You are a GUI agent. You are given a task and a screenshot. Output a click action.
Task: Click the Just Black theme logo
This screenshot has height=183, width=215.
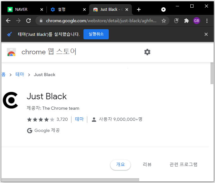pos(10,100)
